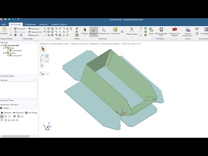Select the Line sketch tool
The width and height of the screenshot is (208, 156).
coord(45,29)
